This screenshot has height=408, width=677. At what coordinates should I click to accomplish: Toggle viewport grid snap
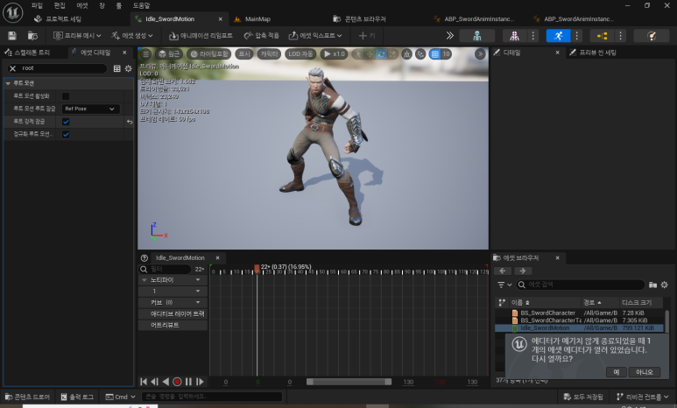pos(434,54)
